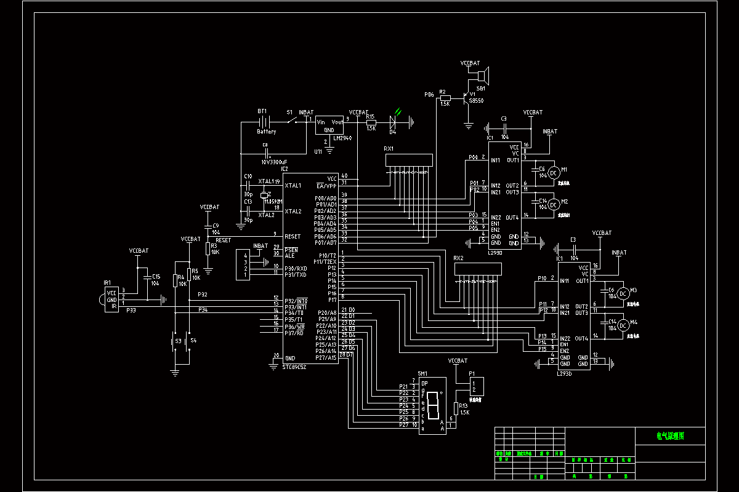Select resistor R2 near P06
739x492 pixels.
click(445, 98)
